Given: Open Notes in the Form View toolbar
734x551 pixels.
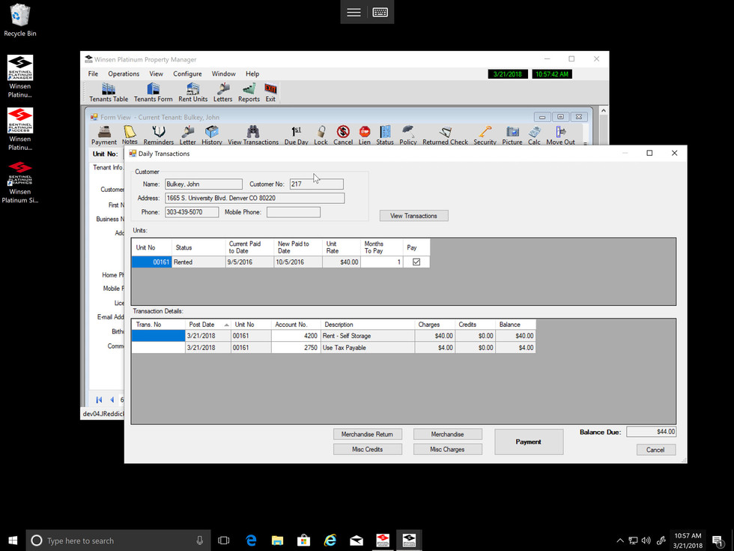Looking at the screenshot, I should click(130, 136).
